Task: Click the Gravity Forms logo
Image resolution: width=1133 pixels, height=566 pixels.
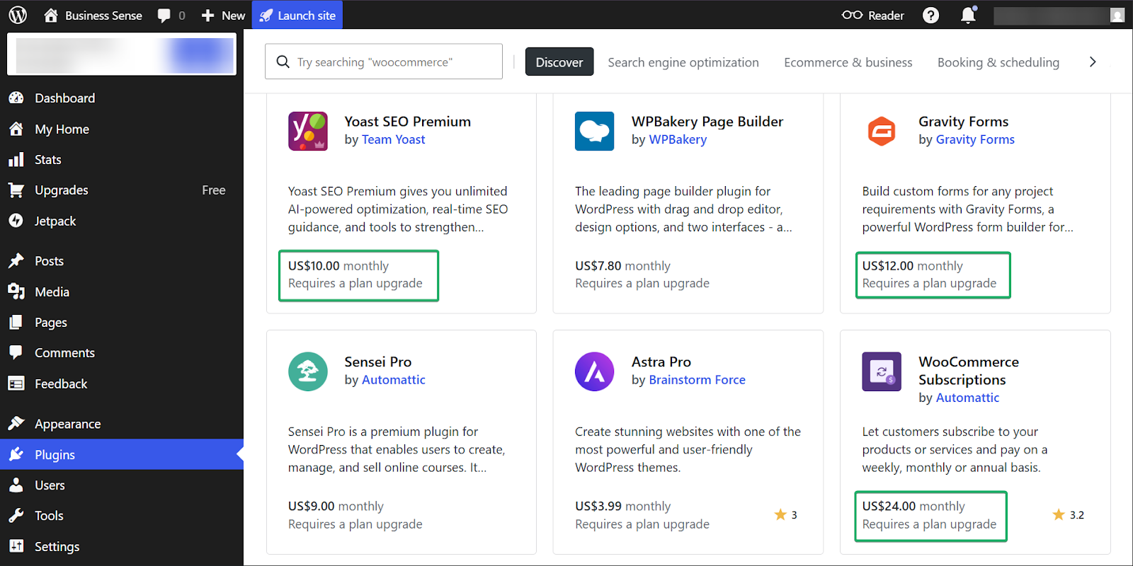Action: pyautogui.click(x=882, y=131)
